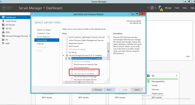Check BranchCache for Network Files
This screenshot has height=105, width=195.
point(72,64)
